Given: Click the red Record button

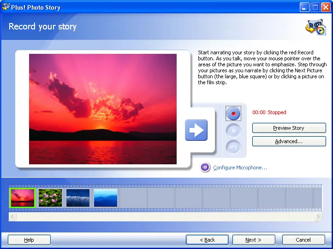Looking at the screenshot, I should tap(234, 113).
